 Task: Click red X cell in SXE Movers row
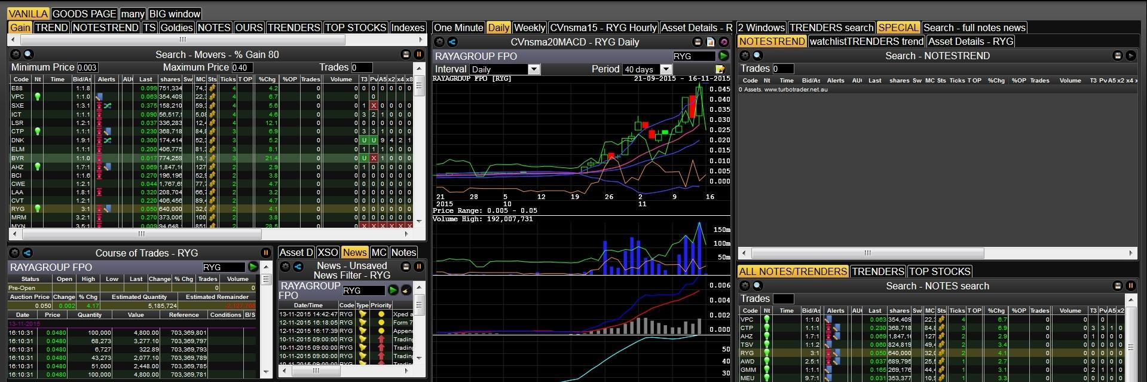[x=374, y=105]
